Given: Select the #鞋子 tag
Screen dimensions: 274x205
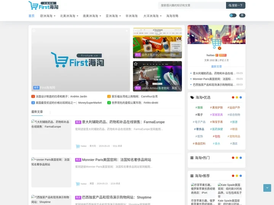Looking at the screenshot, I should [199, 115].
